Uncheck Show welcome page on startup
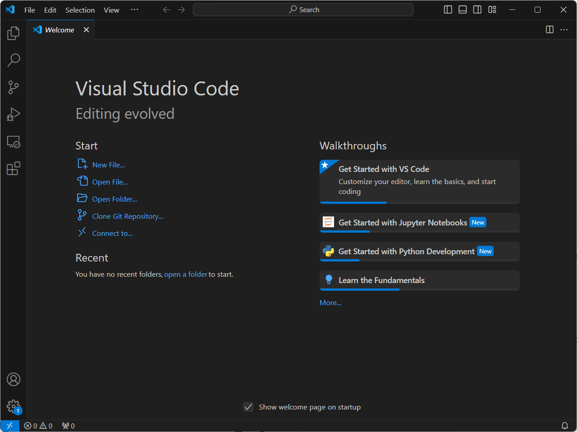The image size is (577, 432). tap(248, 407)
